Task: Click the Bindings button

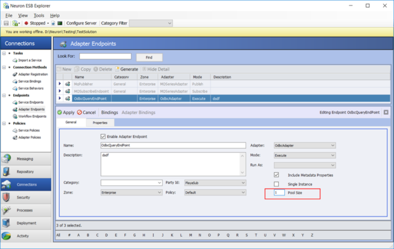Action: pos(110,112)
